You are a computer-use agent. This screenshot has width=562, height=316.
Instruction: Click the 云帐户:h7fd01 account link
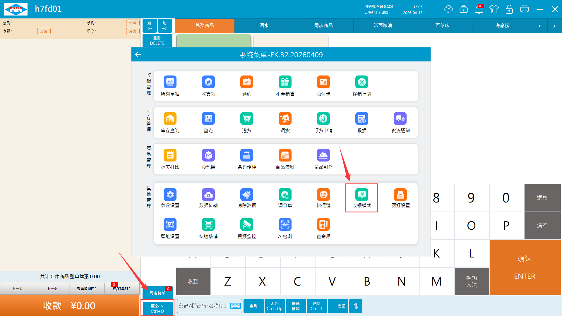(x=376, y=13)
